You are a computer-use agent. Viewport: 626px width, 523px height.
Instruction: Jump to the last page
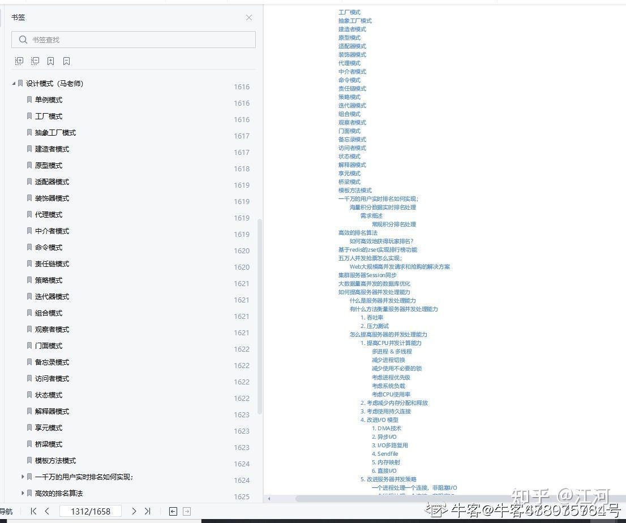point(148,511)
